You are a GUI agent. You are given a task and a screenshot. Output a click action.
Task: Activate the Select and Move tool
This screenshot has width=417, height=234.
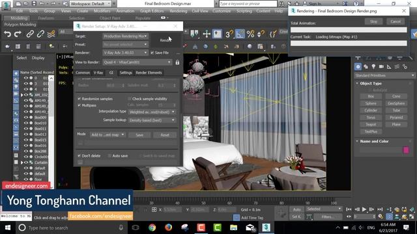207,34
